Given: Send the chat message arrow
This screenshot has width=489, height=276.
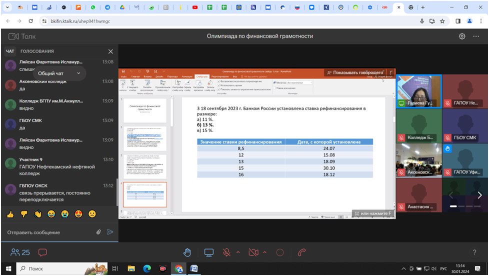Looking at the screenshot, I should coord(110,232).
